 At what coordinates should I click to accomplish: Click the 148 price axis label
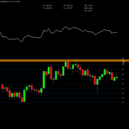tap(123, 84)
